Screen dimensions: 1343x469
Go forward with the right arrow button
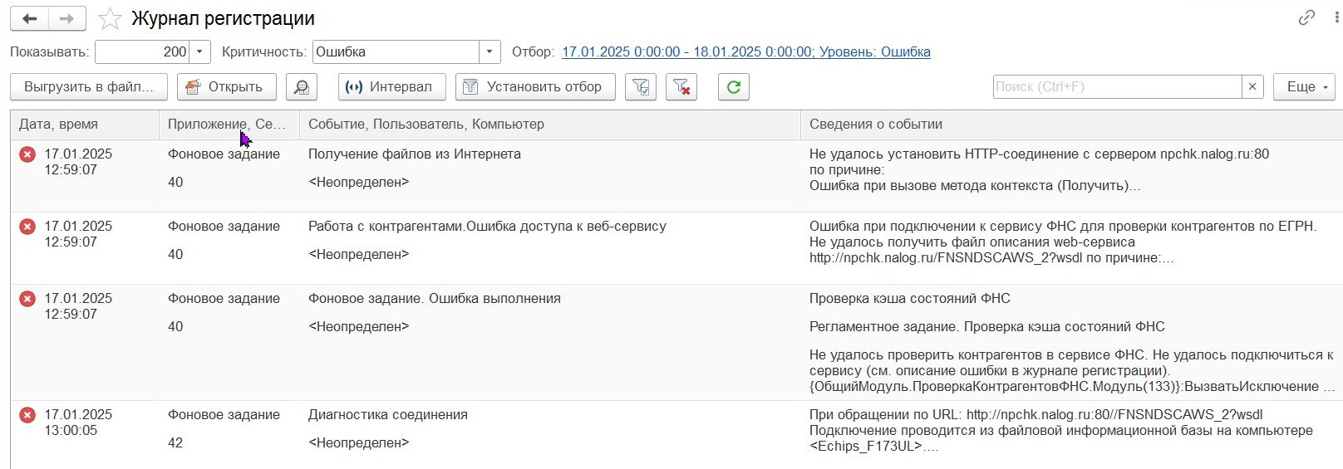(67, 18)
